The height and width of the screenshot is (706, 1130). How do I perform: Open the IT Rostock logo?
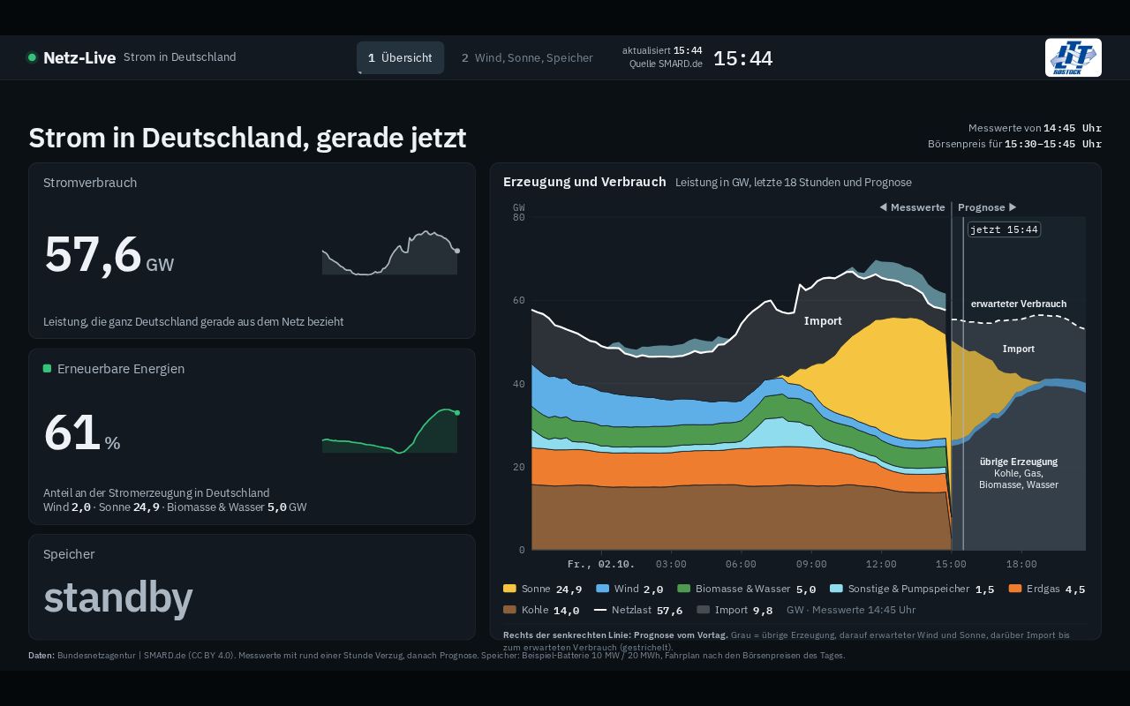click(1073, 57)
